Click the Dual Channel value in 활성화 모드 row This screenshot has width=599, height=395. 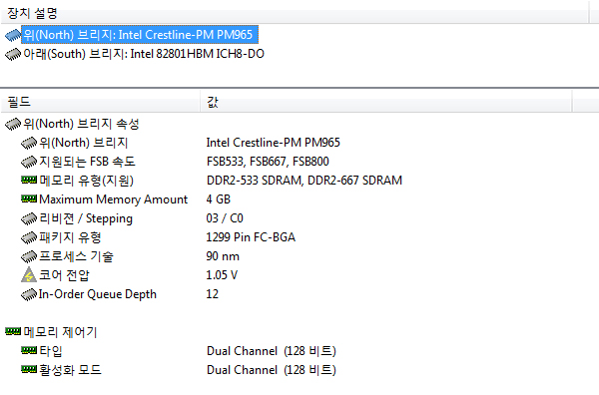tap(271, 370)
